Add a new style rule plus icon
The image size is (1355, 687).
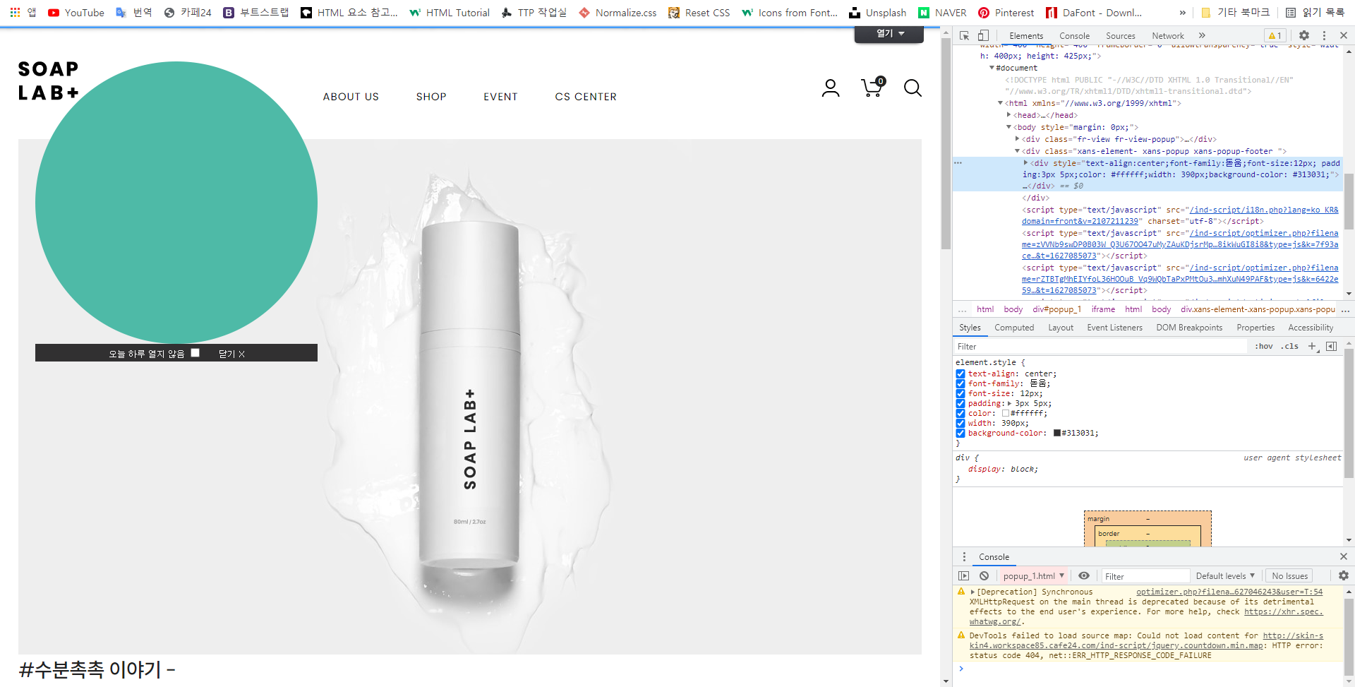click(x=1312, y=346)
